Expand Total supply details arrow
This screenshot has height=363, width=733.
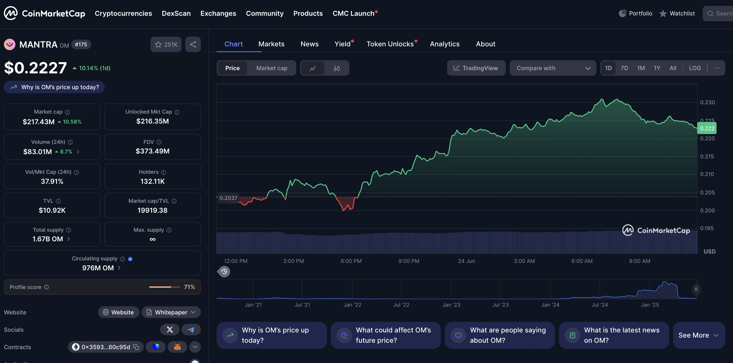68,239
